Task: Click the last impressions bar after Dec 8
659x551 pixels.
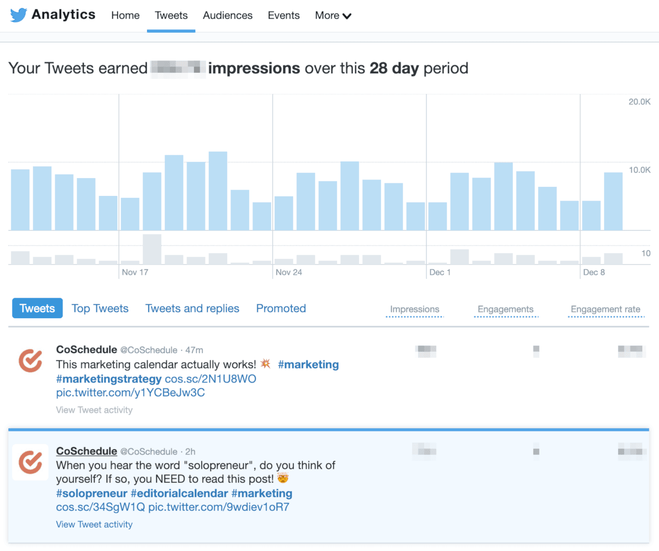Action: [613, 201]
